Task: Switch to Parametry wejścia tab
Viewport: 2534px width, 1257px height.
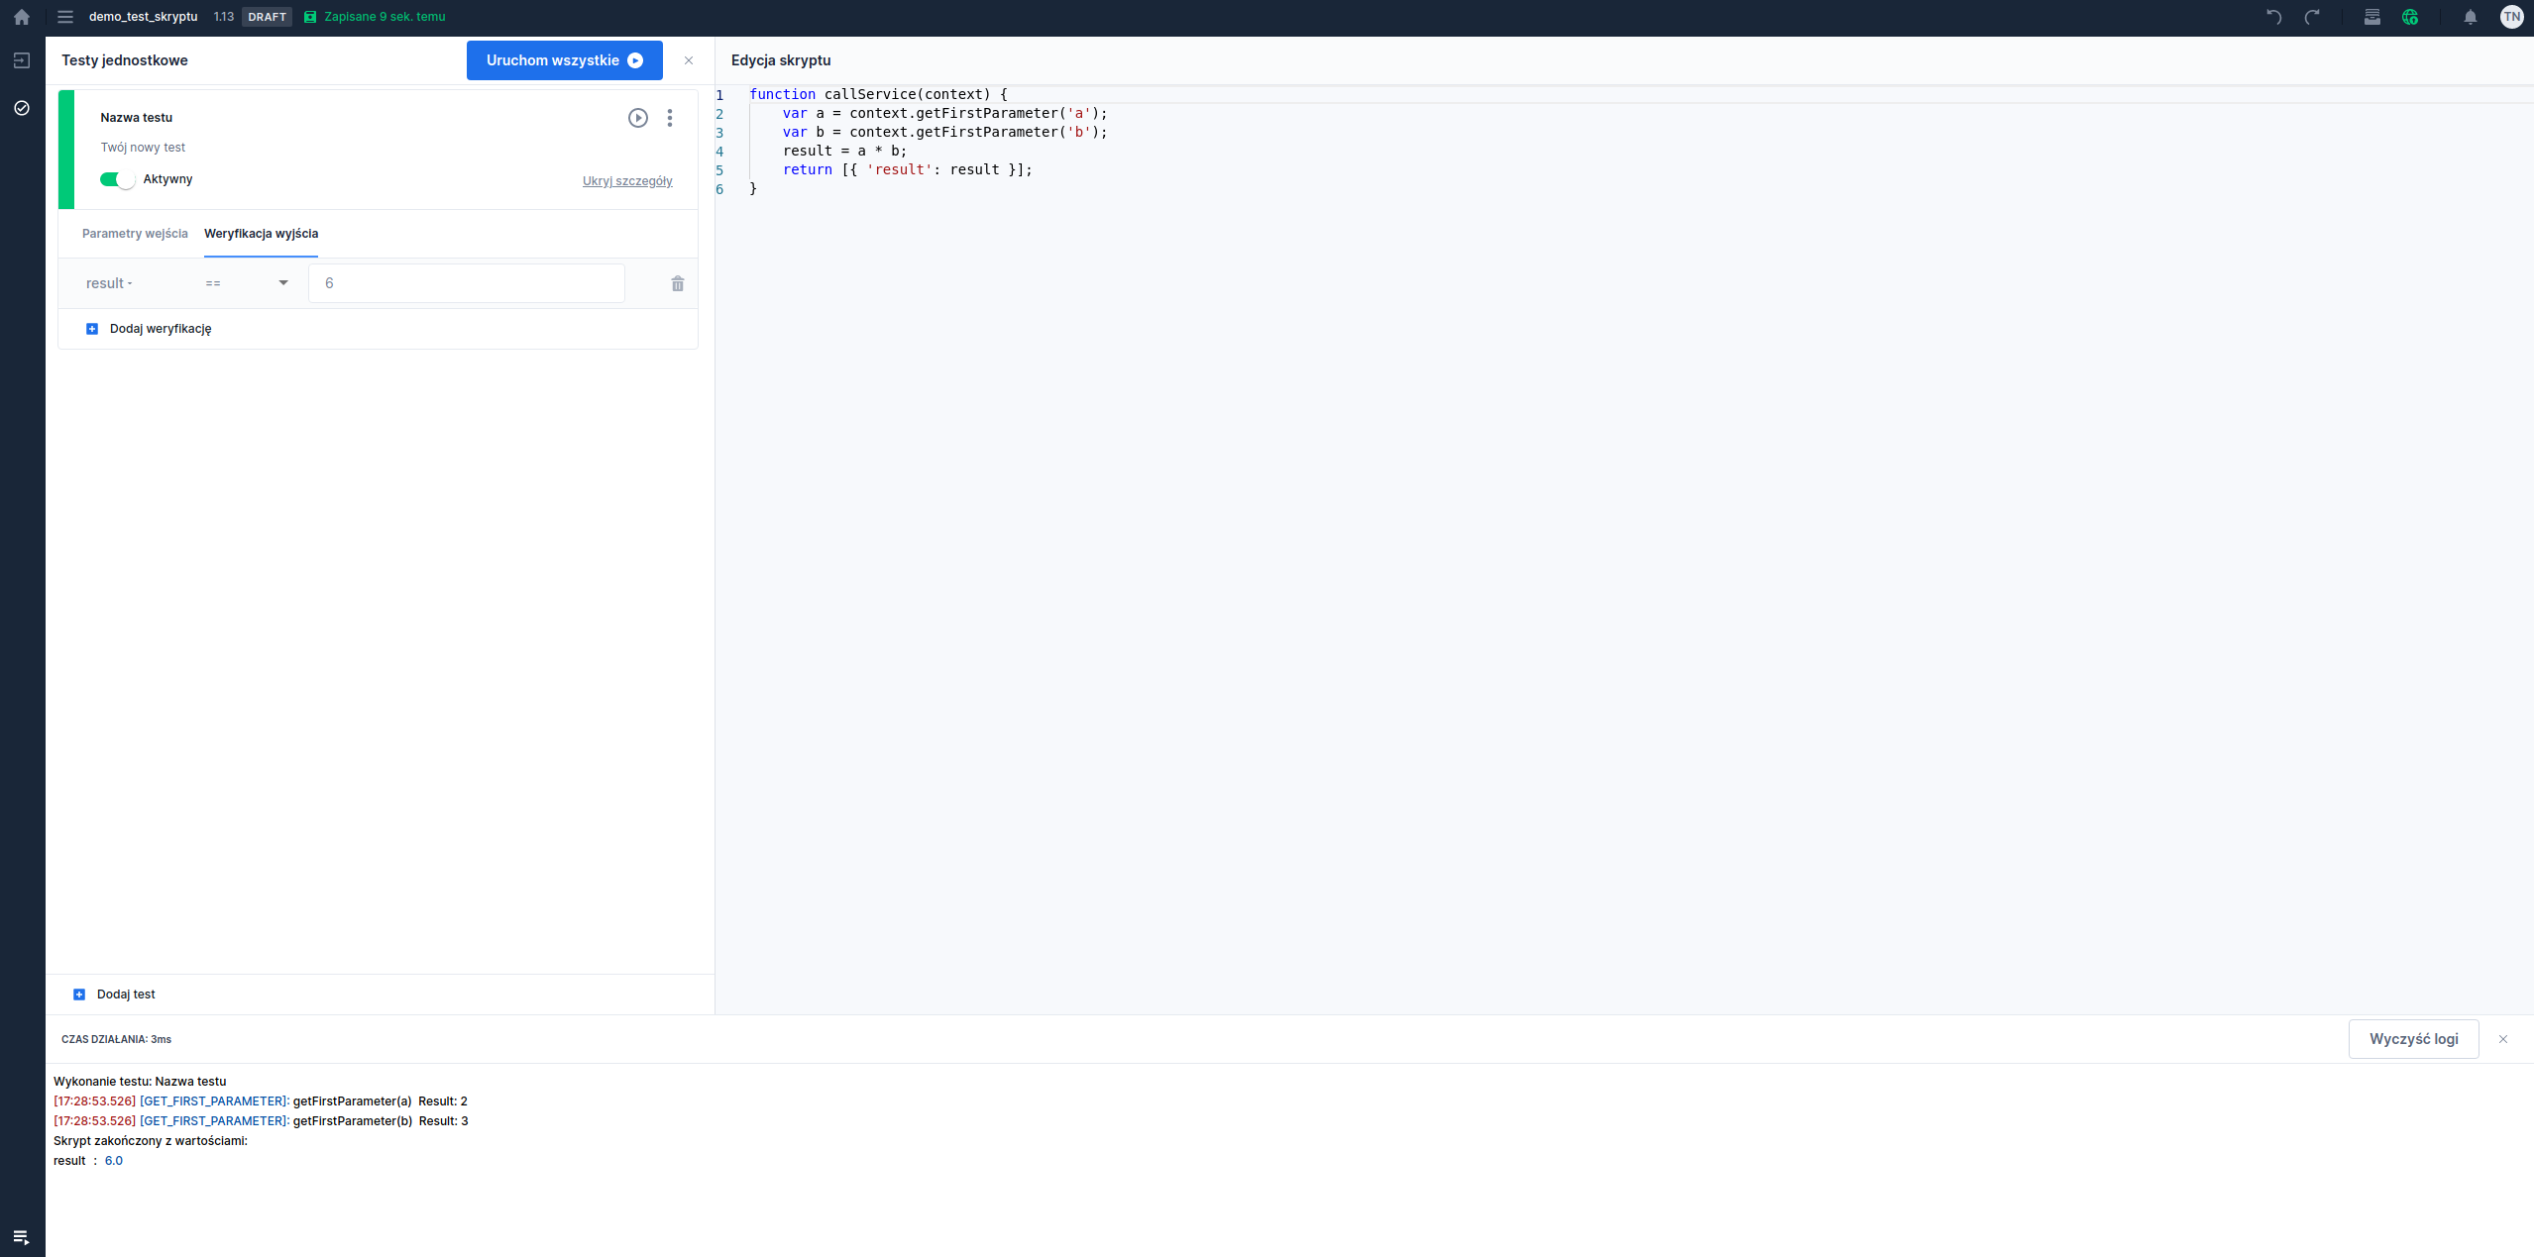Action: [x=135, y=234]
